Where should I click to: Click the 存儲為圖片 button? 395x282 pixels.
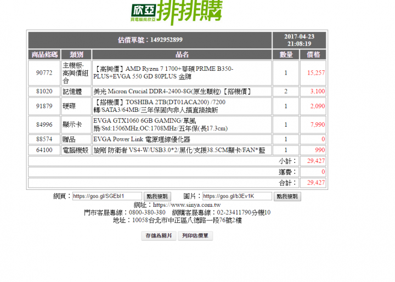click(x=159, y=235)
